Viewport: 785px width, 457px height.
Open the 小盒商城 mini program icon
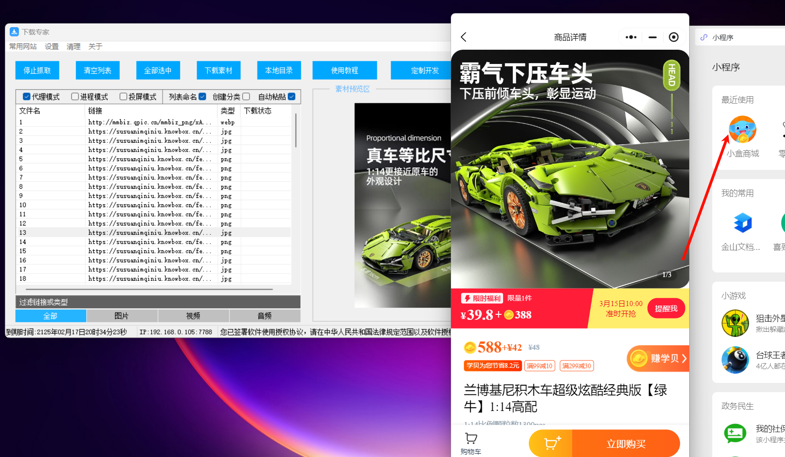coord(743,129)
